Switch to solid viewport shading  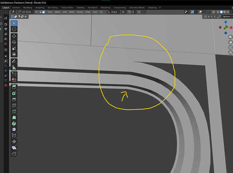pos(221,12)
